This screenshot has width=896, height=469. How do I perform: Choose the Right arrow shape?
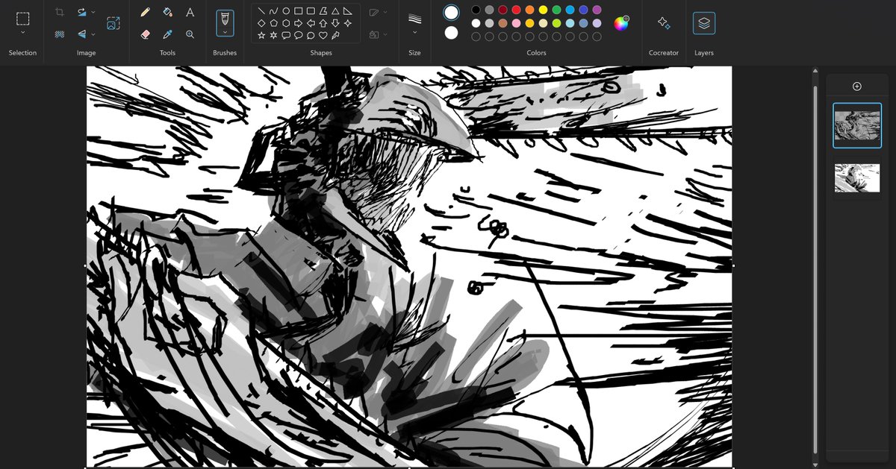coord(299,23)
